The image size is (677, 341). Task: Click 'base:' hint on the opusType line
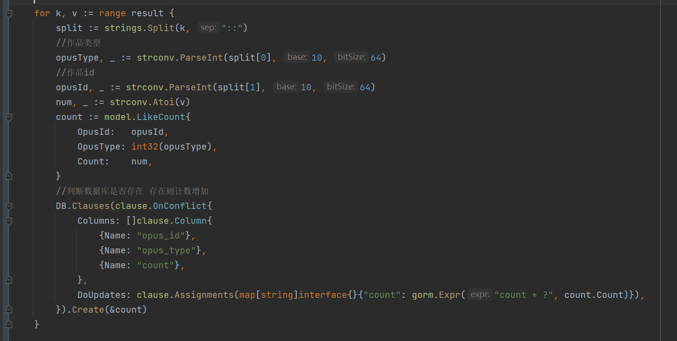297,57
